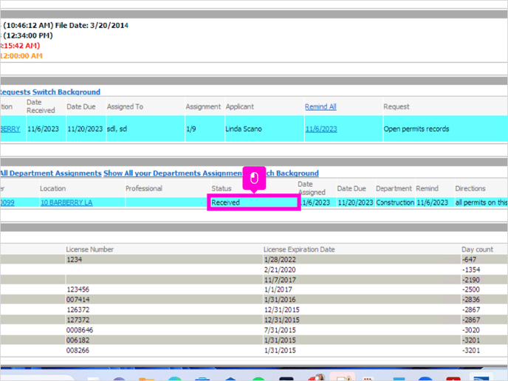Click the File Date: 3/20/2014 text
The width and height of the screenshot is (508, 381).
click(x=92, y=25)
